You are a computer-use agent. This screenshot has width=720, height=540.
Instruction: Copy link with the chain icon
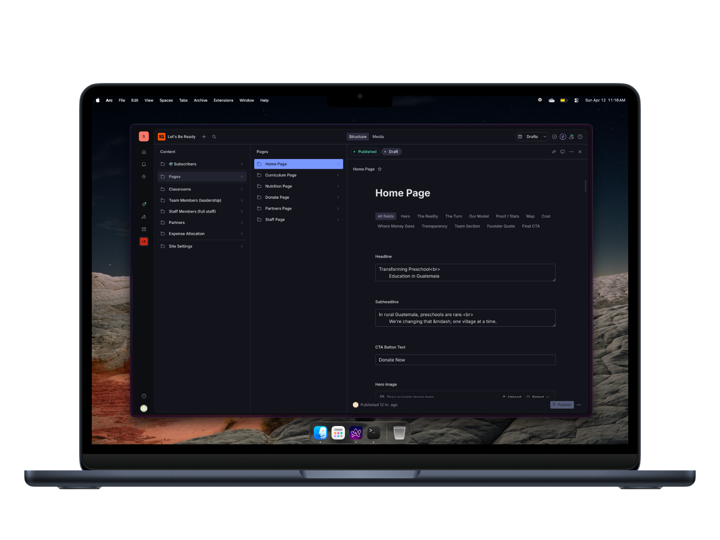(554, 152)
